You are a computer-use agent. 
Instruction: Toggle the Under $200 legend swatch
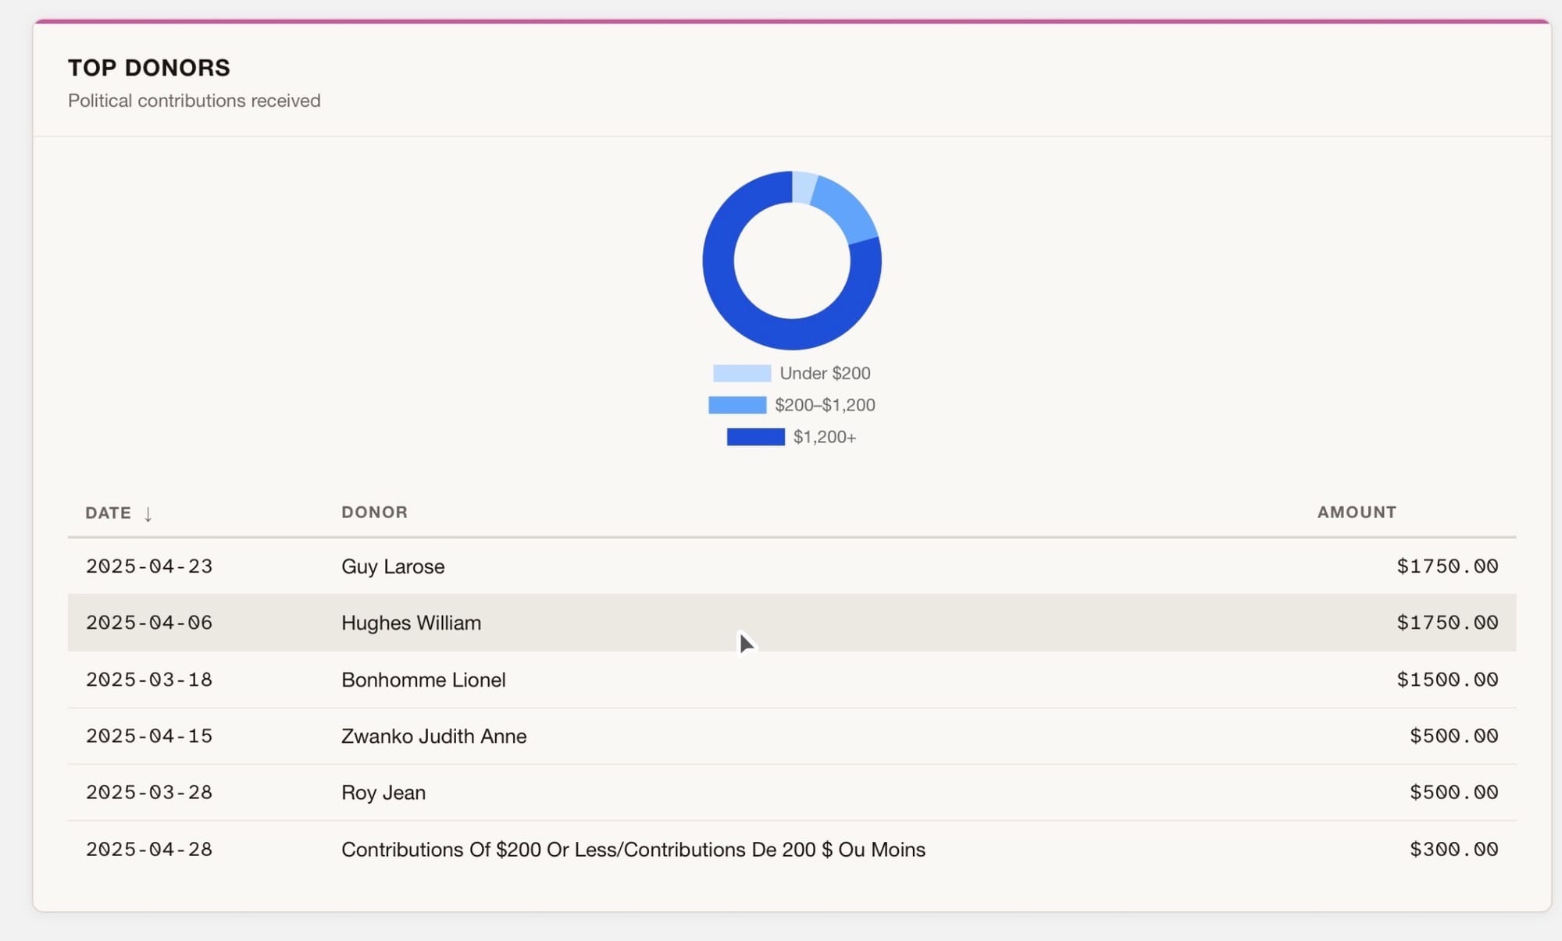[741, 373]
